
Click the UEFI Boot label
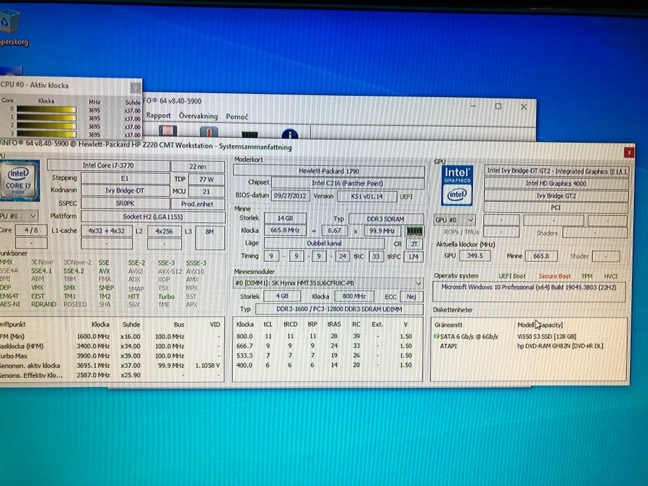point(512,276)
